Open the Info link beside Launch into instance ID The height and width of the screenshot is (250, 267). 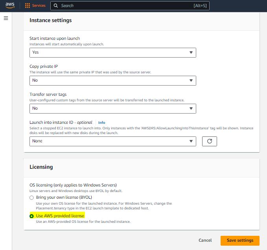(101, 123)
